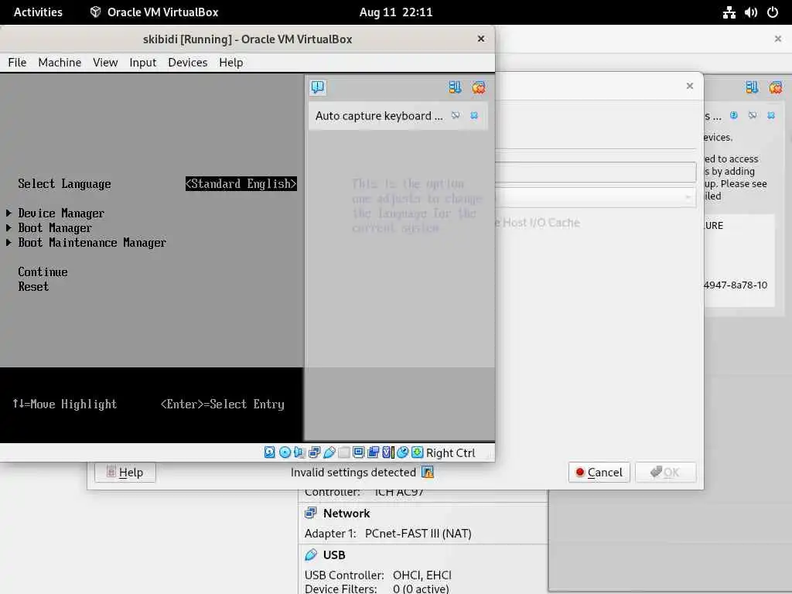Open the network icon in GNOME top bar
The width and height of the screenshot is (792, 594).
coord(729,12)
